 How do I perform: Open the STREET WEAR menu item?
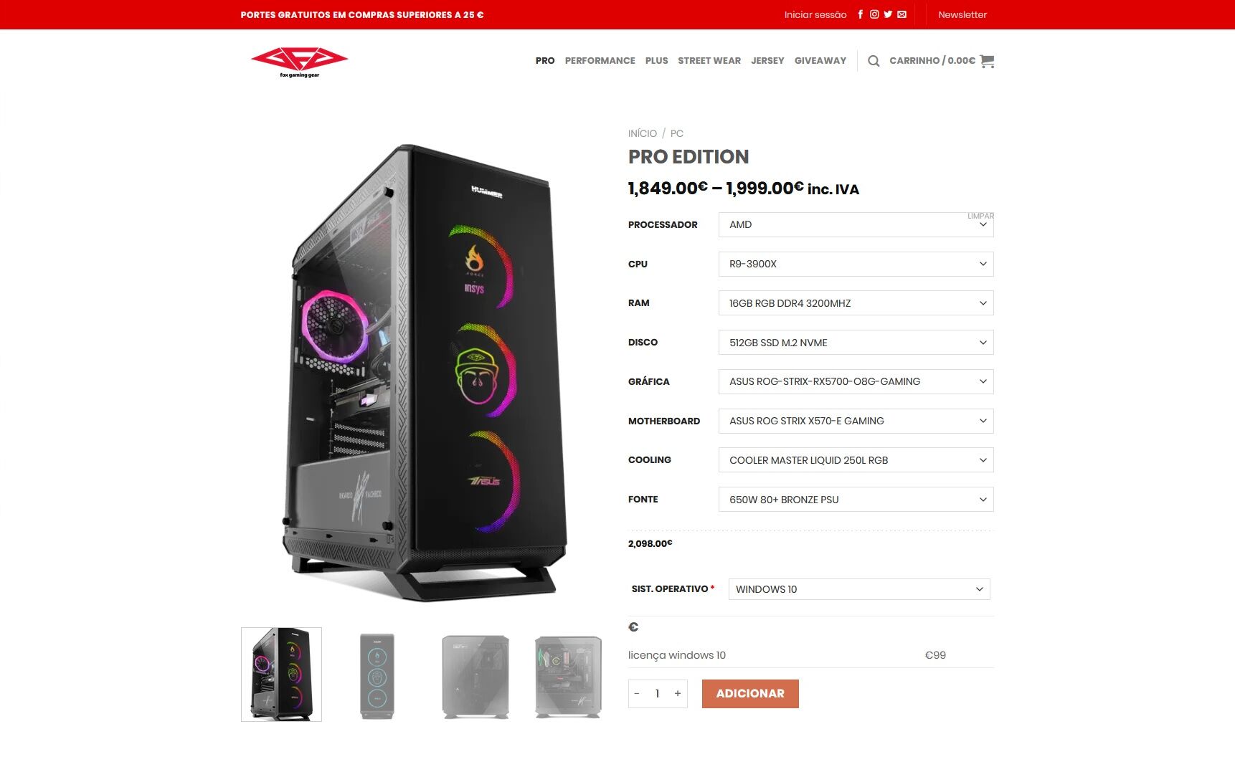[x=709, y=61]
